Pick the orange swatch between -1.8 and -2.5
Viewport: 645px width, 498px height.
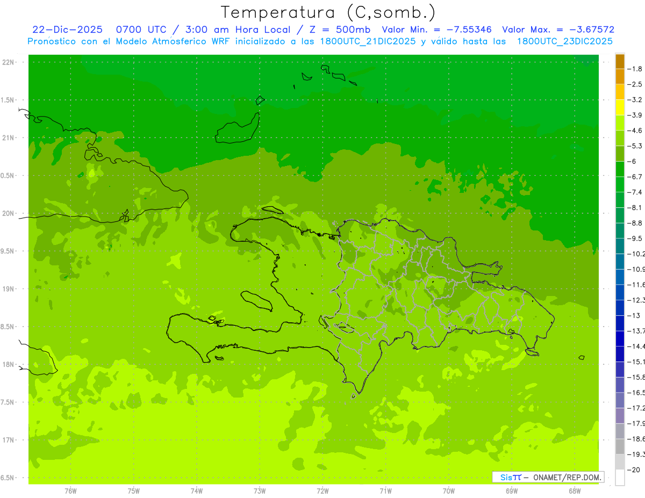click(x=620, y=77)
